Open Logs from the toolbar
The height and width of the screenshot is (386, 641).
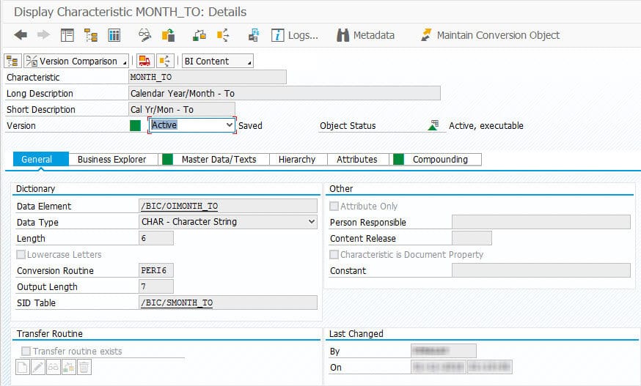tap(294, 35)
